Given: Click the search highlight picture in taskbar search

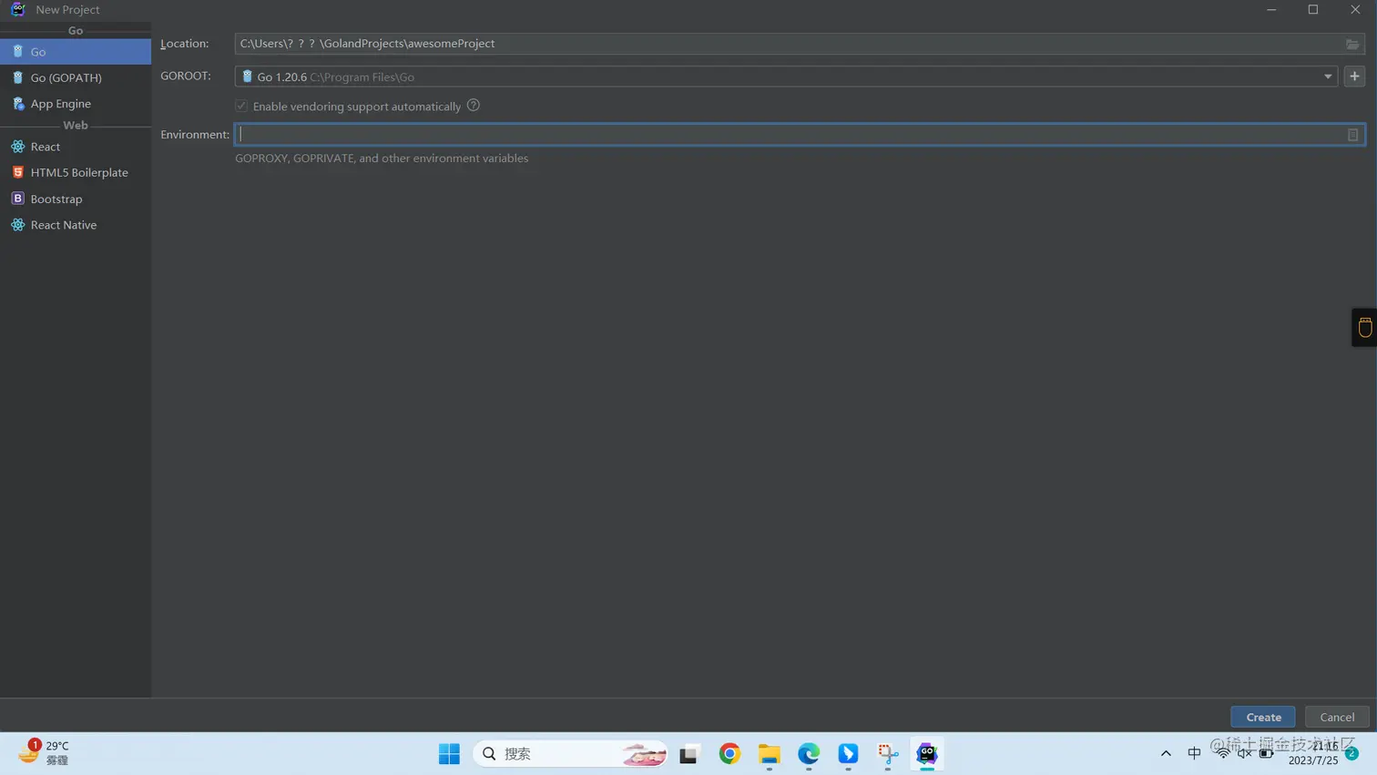Looking at the screenshot, I should pyautogui.click(x=644, y=754).
